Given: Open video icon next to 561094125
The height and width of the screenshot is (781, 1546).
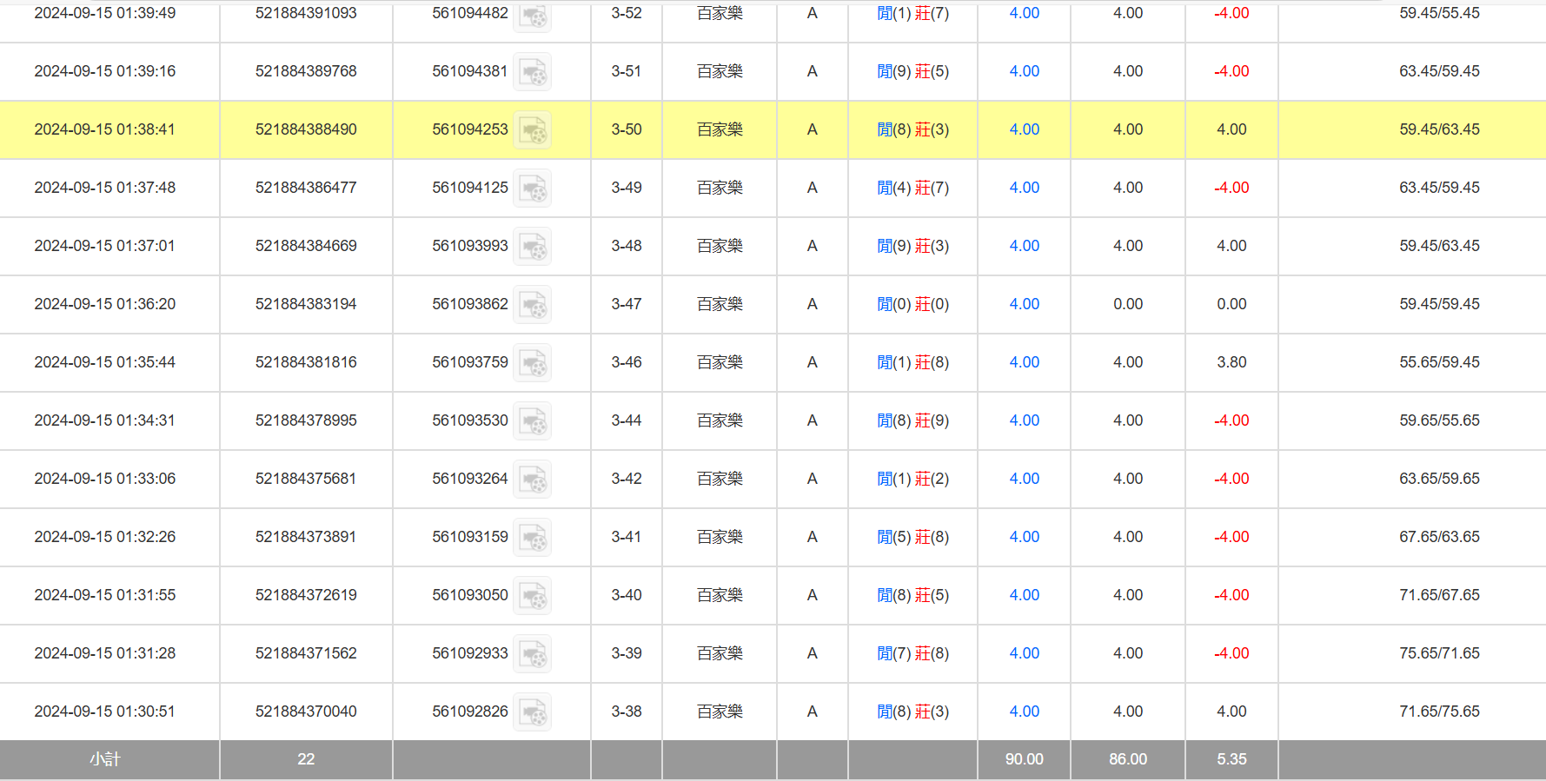Looking at the screenshot, I should point(532,189).
